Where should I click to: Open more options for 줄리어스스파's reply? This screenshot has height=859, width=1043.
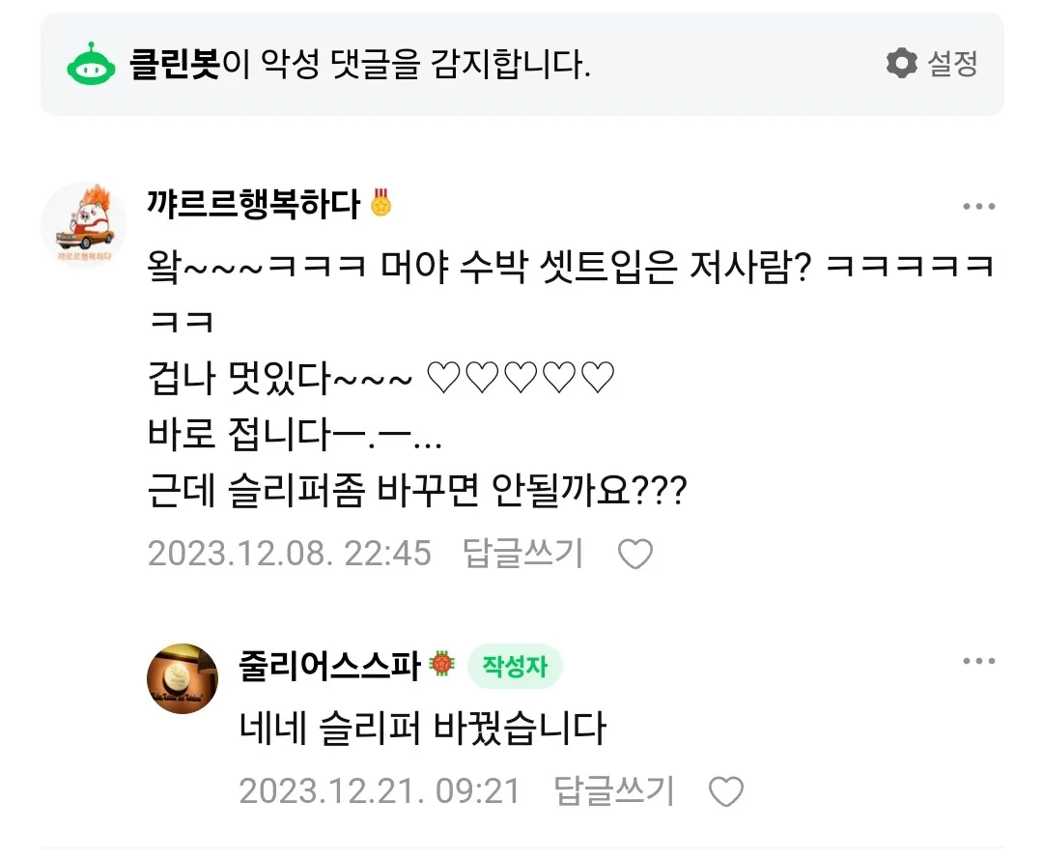point(978,661)
